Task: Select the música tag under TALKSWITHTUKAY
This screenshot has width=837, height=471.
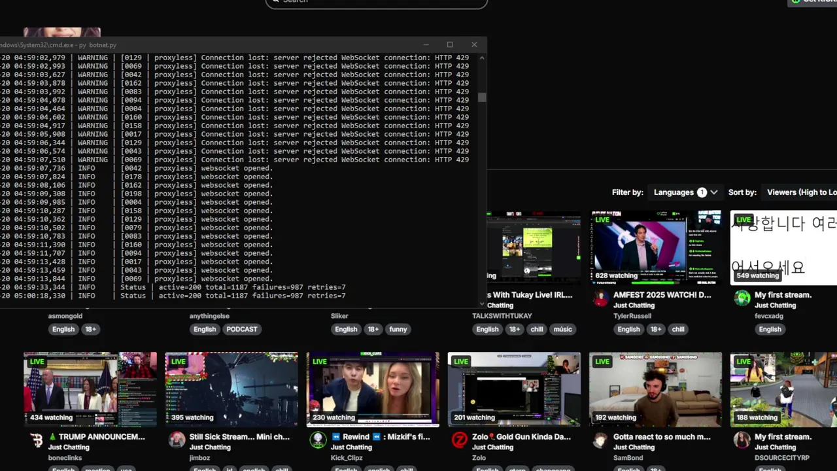Action: pyautogui.click(x=562, y=329)
